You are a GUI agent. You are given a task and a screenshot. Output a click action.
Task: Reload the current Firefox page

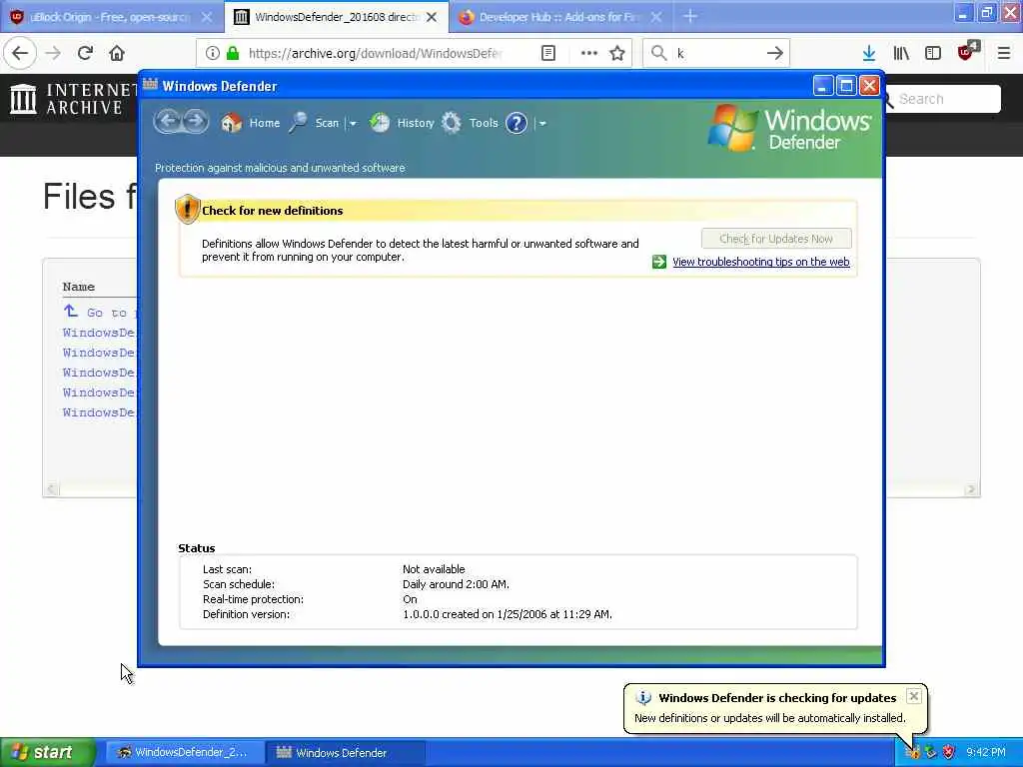tap(85, 53)
